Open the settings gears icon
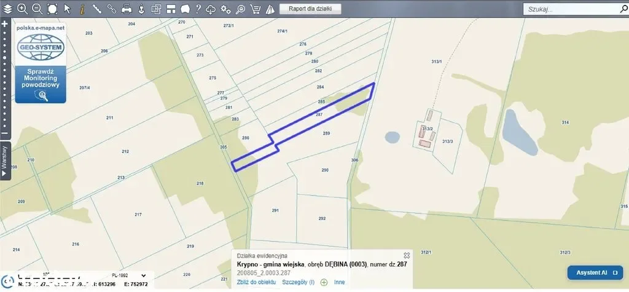This screenshot has height=292, width=629. (x=225, y=9)
